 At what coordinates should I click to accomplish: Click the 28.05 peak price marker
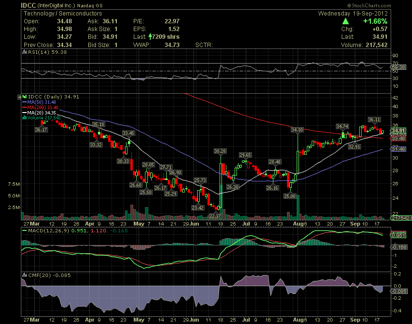tap(148, 164)
